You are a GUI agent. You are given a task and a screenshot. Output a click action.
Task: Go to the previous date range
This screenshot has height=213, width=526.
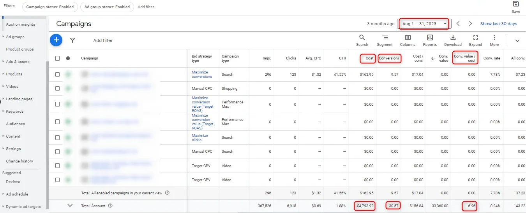458,24
